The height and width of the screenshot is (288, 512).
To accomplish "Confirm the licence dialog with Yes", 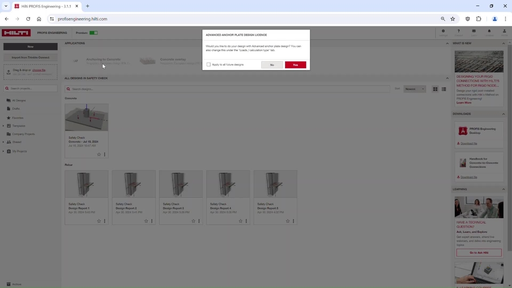I will coord(295,65).
